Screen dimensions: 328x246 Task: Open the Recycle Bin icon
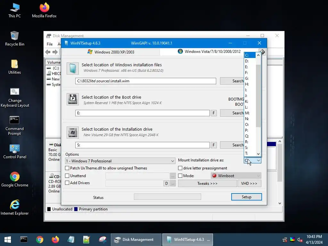pyautogui.click(x=14, y=39)
